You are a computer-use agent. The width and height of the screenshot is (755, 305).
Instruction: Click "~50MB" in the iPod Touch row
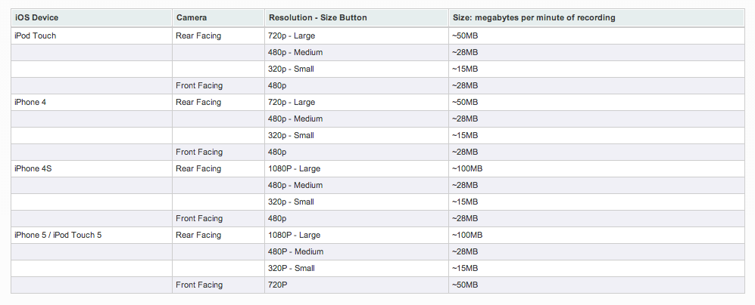point(465,35)
